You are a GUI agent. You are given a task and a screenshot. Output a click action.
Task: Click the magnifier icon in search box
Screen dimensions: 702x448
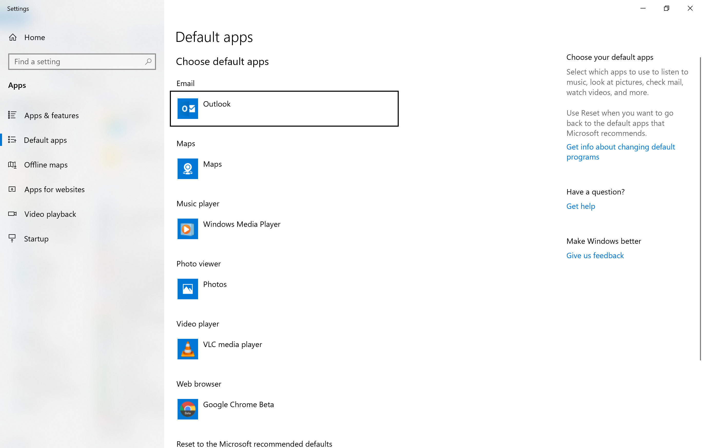pos(148,62)
